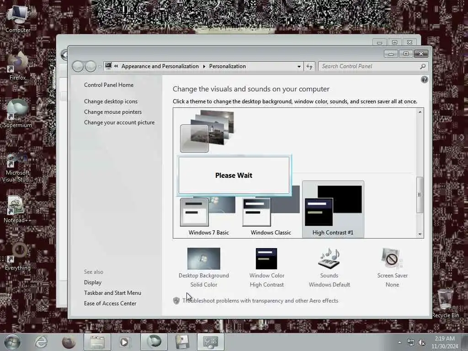This screenshot has height=351, width=468.
Task: Go back with the navigation arrow
Action: tap(78, 66)
